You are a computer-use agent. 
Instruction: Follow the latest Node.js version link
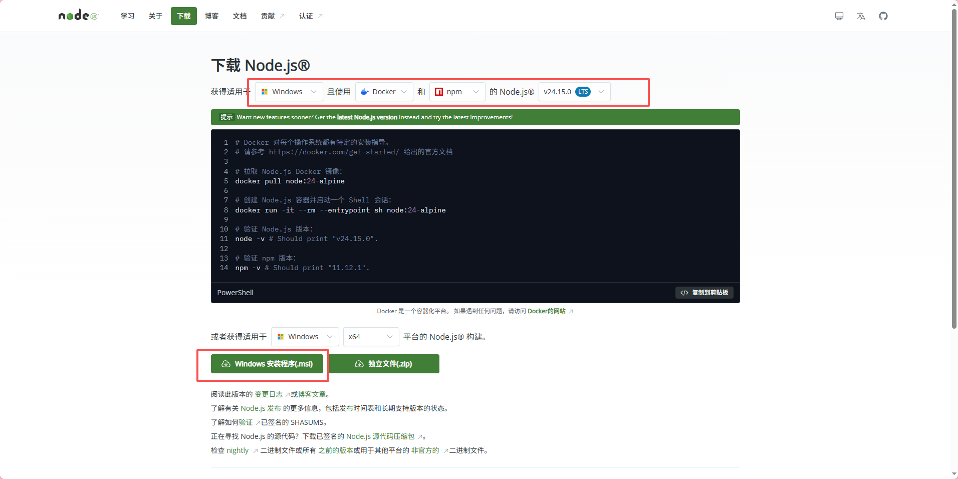pyautogui.click(x=367, y=117)
